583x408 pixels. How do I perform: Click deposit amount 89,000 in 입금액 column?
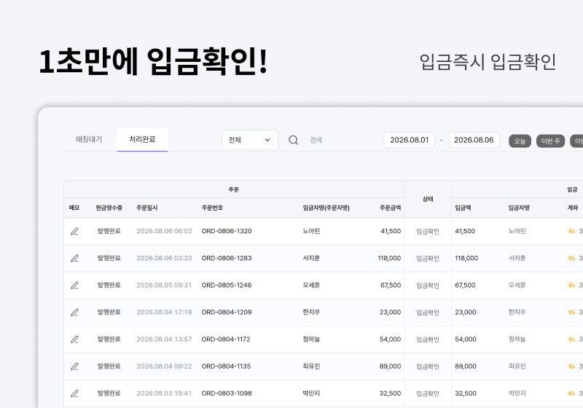[x=466, y=366]
